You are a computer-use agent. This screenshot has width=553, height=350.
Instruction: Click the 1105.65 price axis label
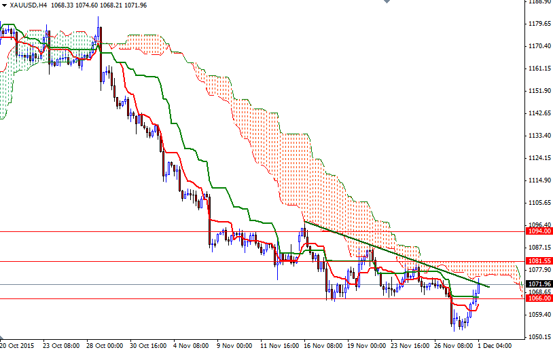click(539, 203)
